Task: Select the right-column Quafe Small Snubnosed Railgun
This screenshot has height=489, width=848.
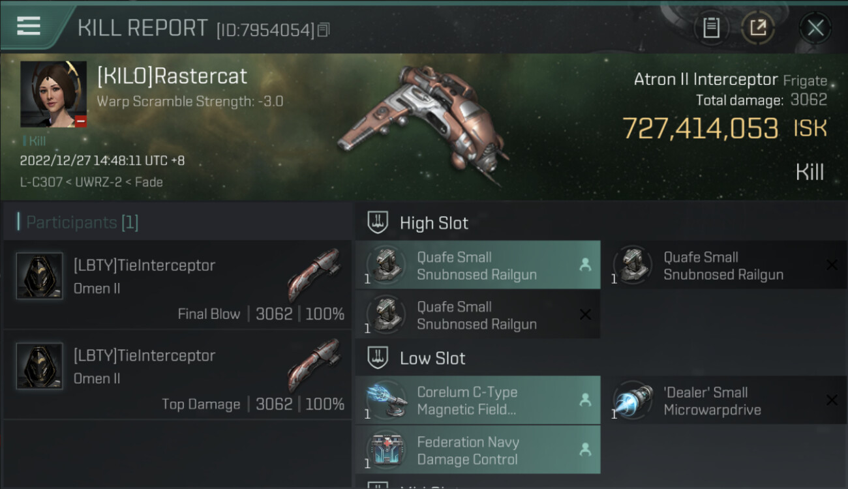Action: click(x=724, y=265)
